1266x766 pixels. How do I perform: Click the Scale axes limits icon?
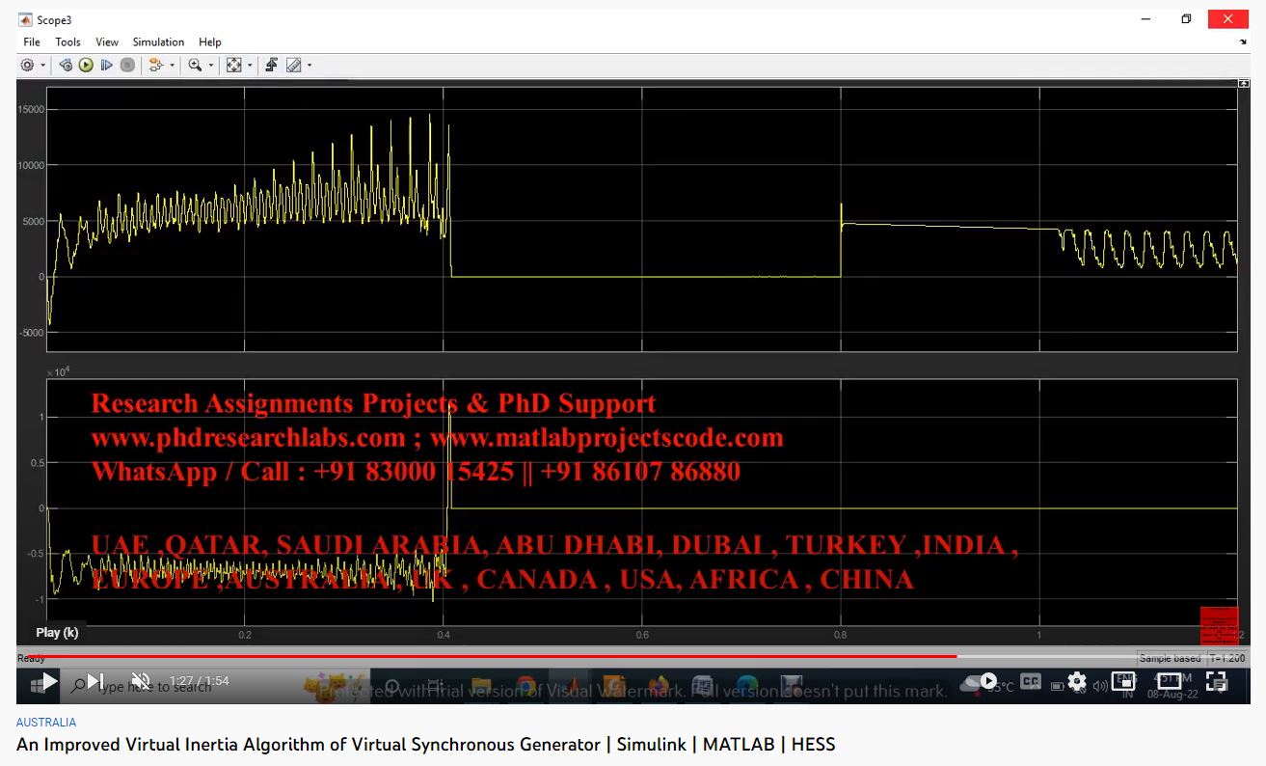point(234,65)
